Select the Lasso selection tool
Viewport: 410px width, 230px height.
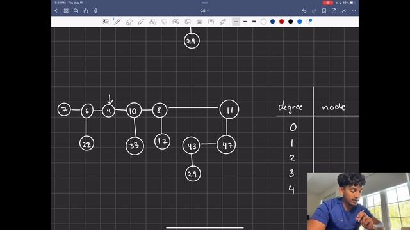(x=164, y=22)
